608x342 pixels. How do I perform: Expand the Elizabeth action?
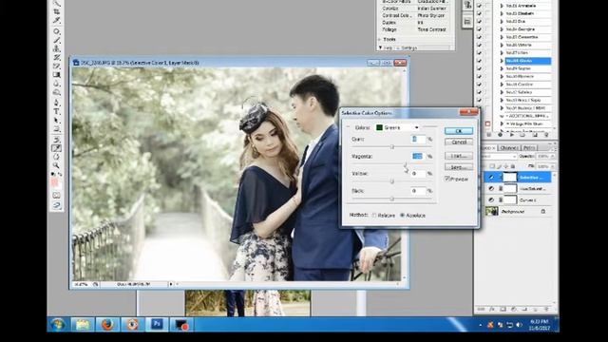[502, 13]
